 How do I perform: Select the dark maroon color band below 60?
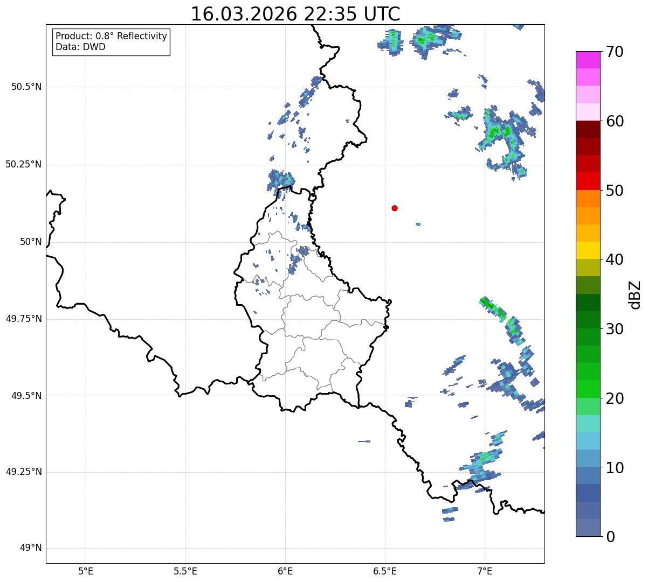click(588, 129)
